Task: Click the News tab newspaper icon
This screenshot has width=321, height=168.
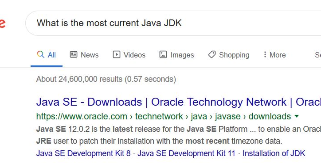Action: [74, 54]
